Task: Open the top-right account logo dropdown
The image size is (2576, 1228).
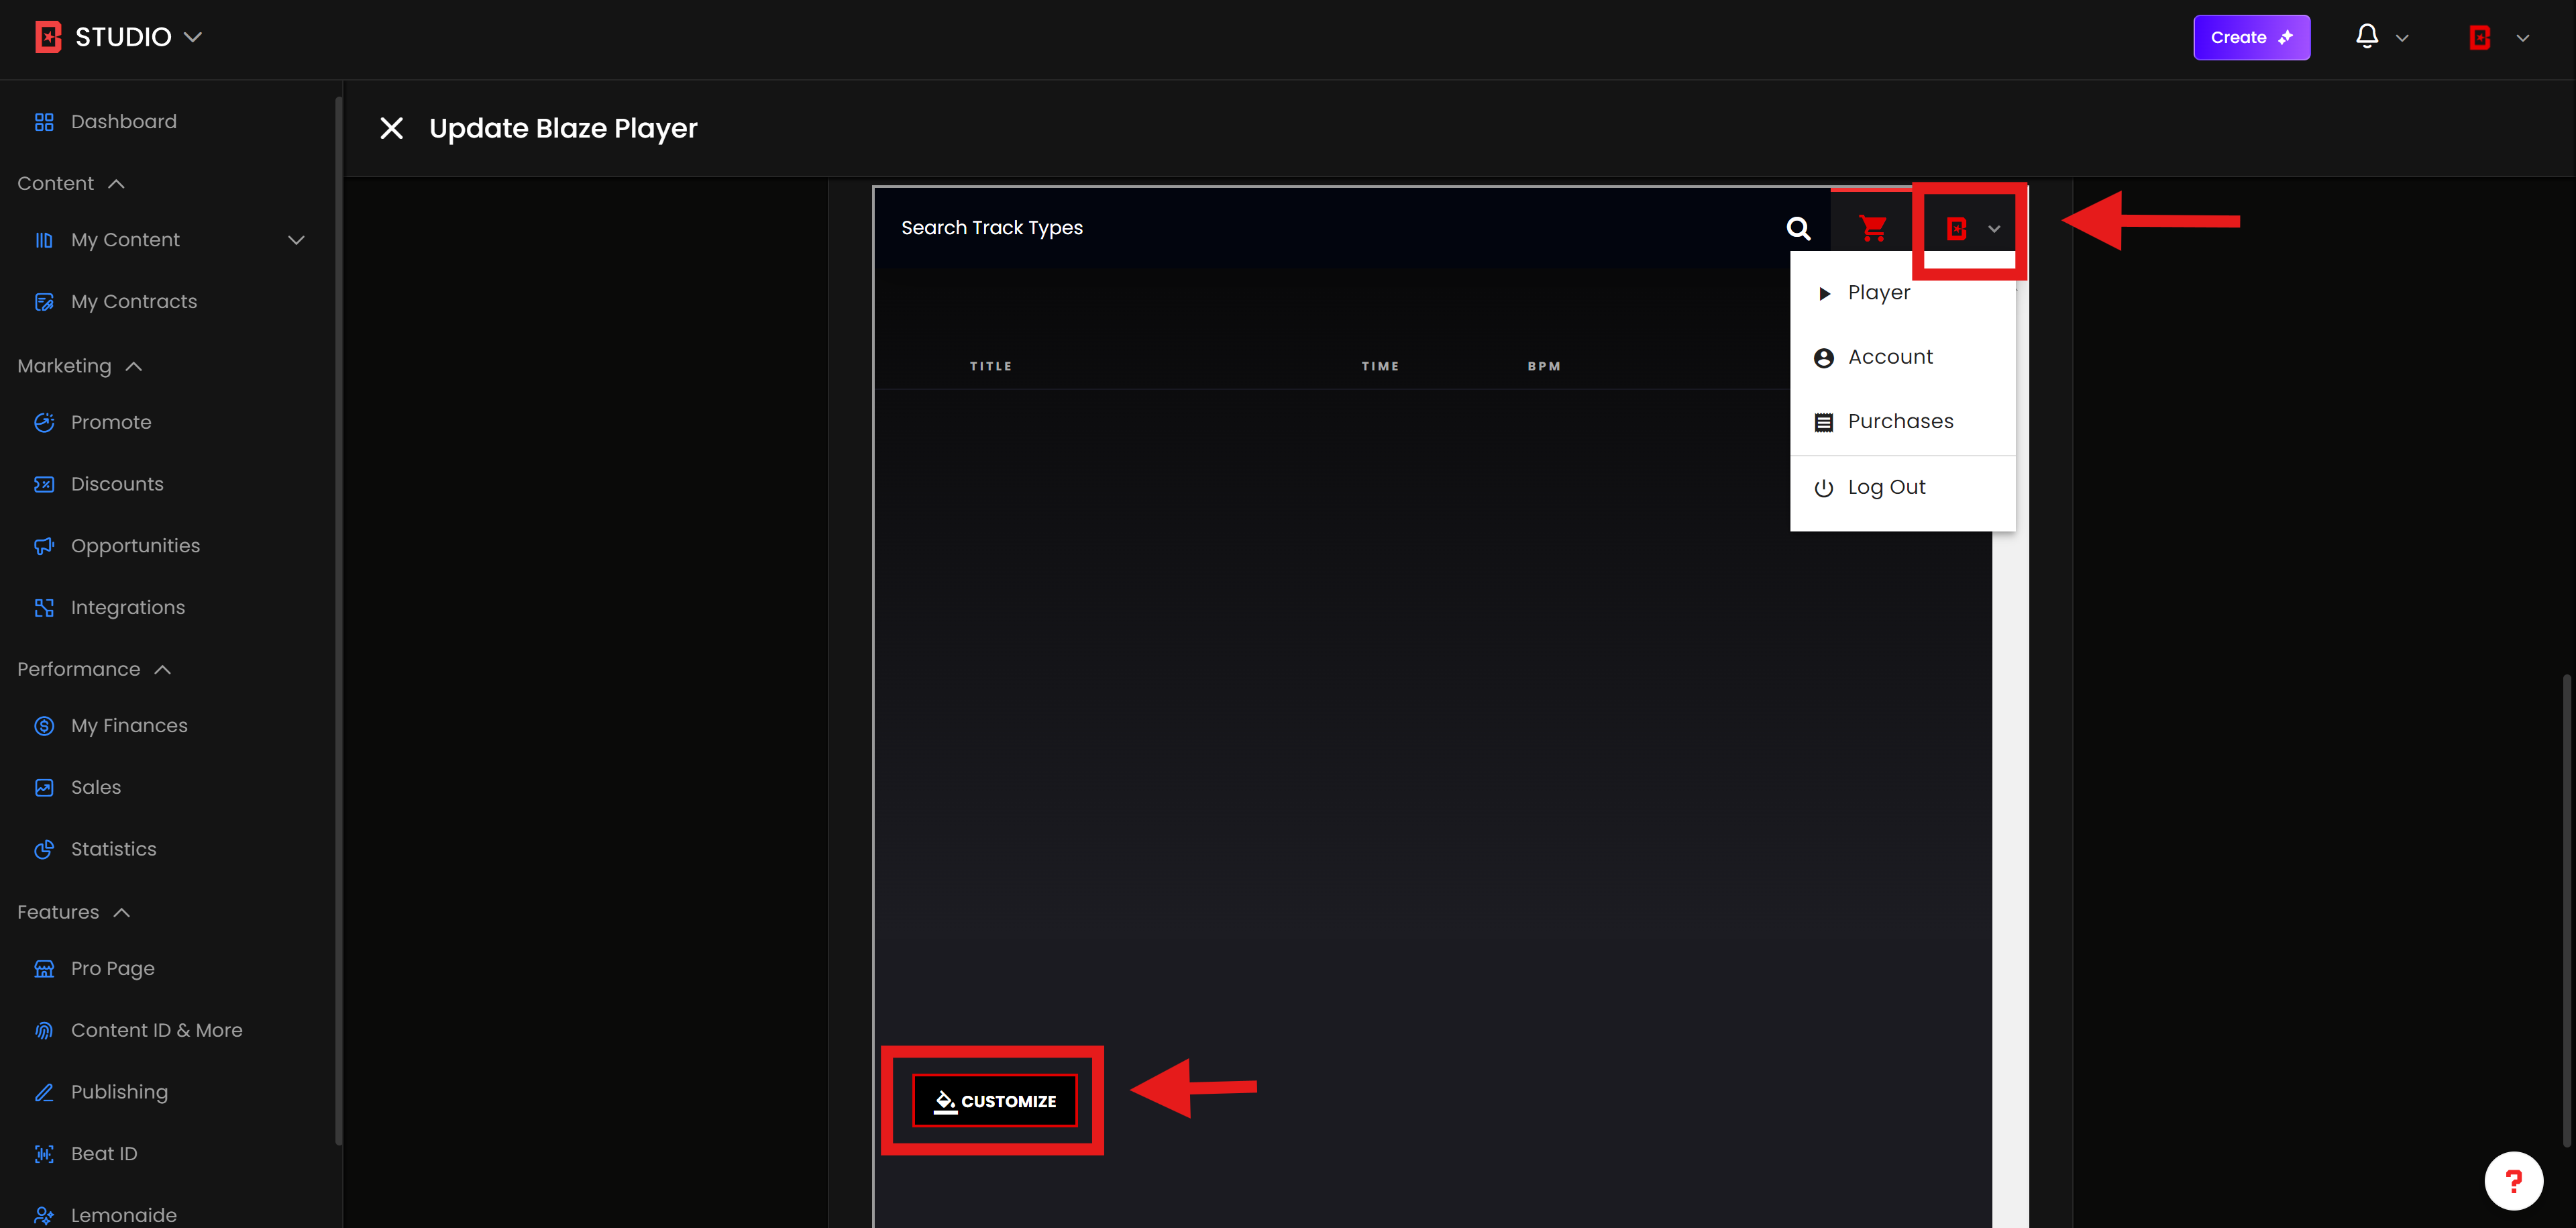Action: (x=2497, y=38)
